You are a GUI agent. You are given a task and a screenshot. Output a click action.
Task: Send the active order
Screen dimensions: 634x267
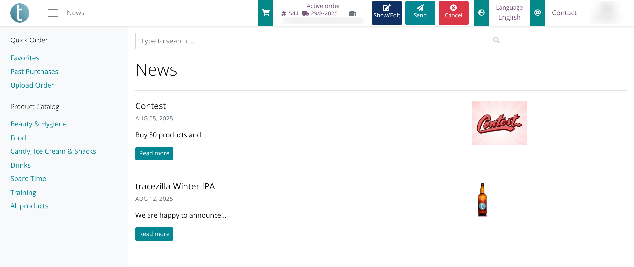[420, 13]
